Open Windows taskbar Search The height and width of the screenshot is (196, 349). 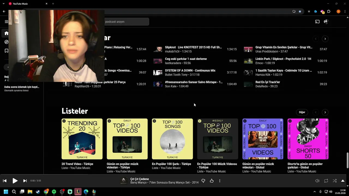coord(14,192)
